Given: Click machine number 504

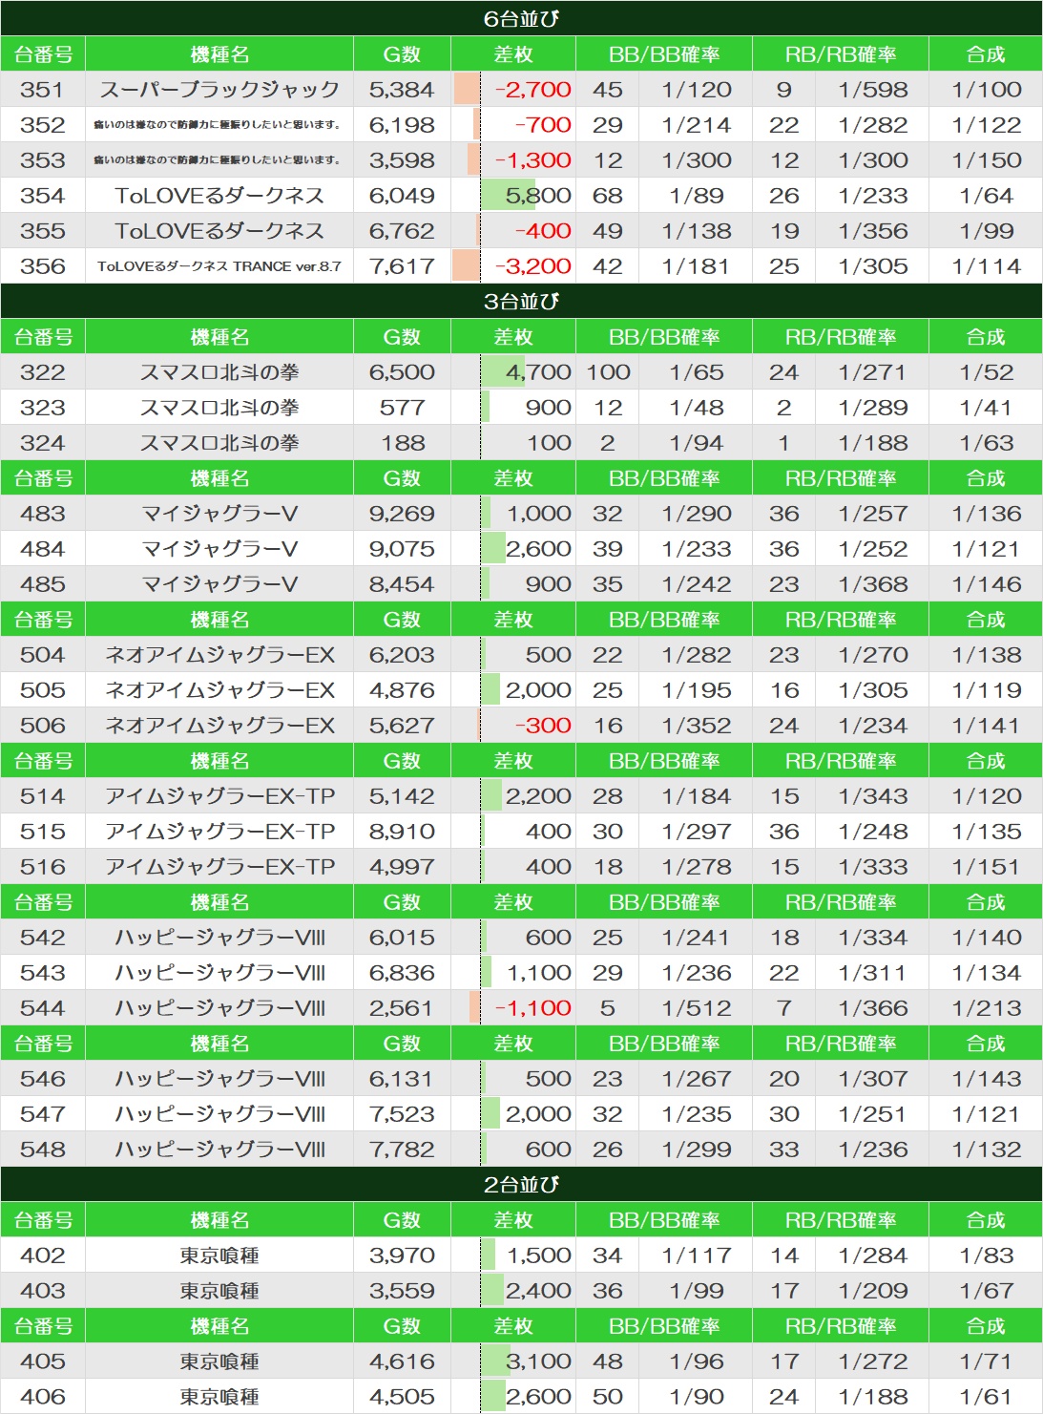Looking at the screenshot, I should (x=43, y=654).
